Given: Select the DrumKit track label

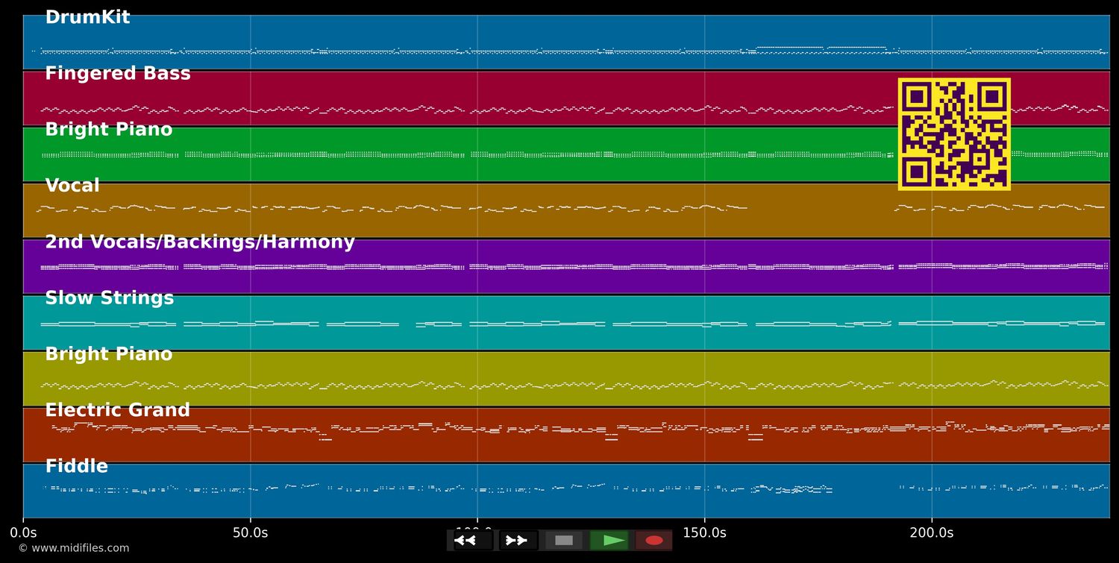Looking at the screenshot, I should tap(87, 17).
